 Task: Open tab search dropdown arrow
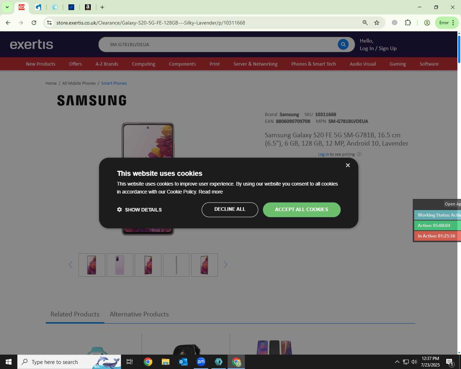click(x=7, y=7)
